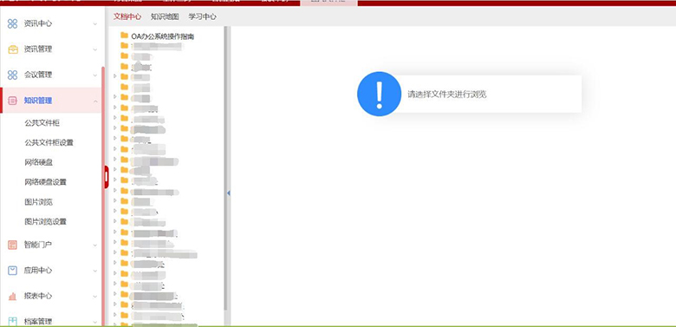Switch to the 学习中心 tab
The image size is (676, 327).
tap(202, 16)
